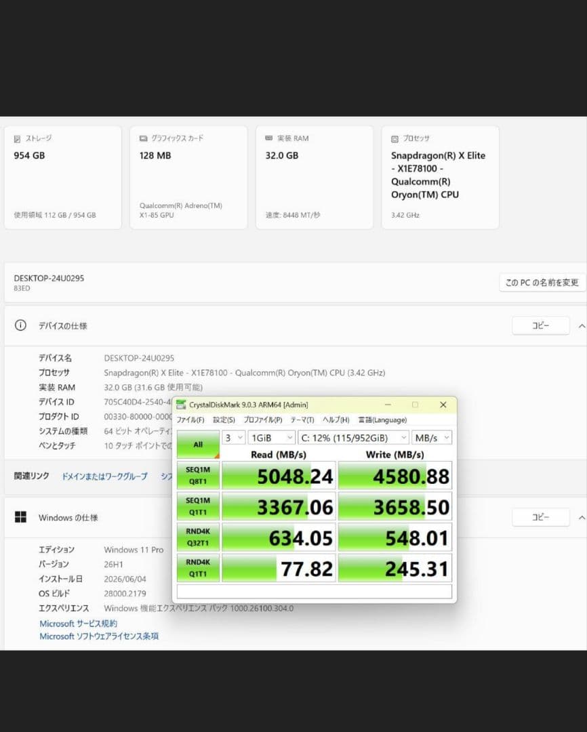Run all benchmarks with the All button
587x732 pixels.
point(198,444)
